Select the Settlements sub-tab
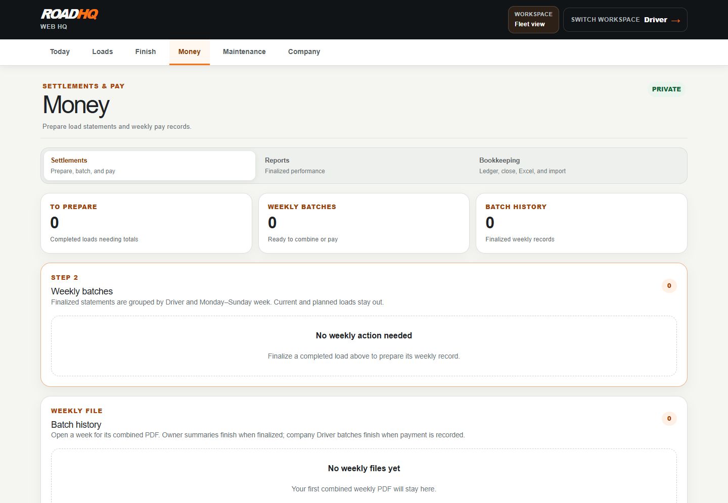The width and height of the screenshot is (728, 503). click(150, 166)
